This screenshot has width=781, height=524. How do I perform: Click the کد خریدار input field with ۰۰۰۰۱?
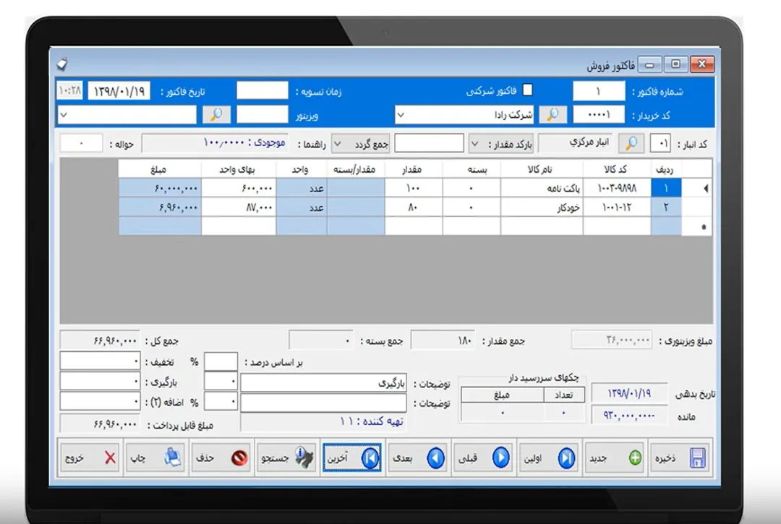point(598,115)
